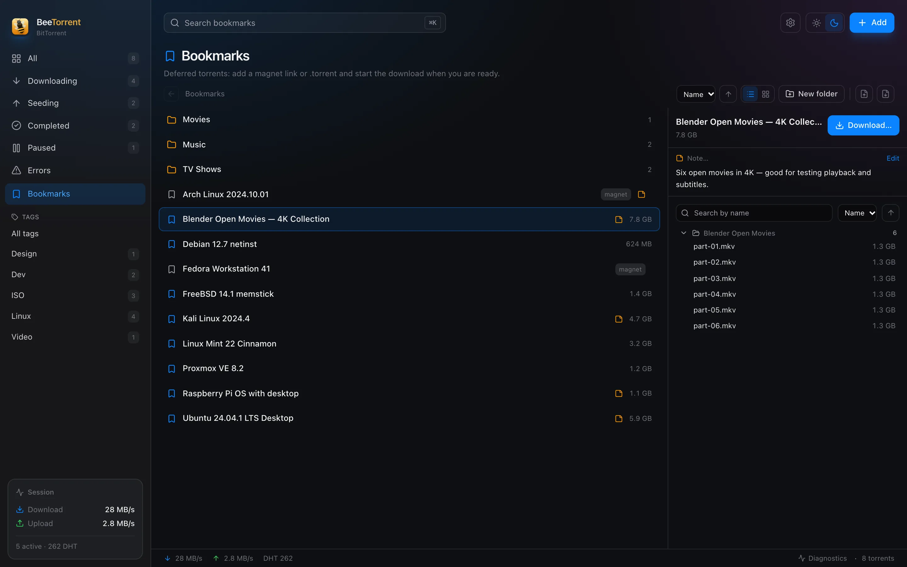Select part-01.mkv file
The width and height of the screenshot is (907, 567).
(787, 246)
